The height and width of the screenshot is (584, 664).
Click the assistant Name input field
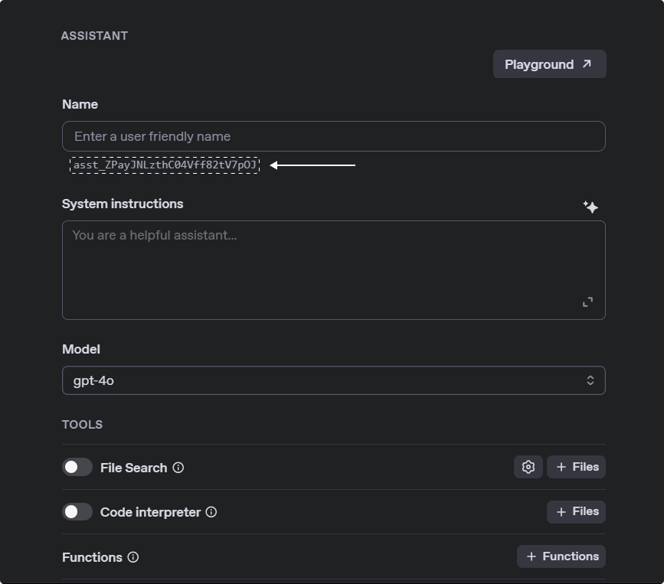(x=333, y=136)
